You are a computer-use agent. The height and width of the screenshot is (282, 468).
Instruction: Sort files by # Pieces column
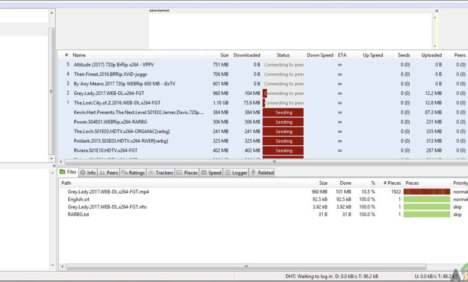click(392, 183)
